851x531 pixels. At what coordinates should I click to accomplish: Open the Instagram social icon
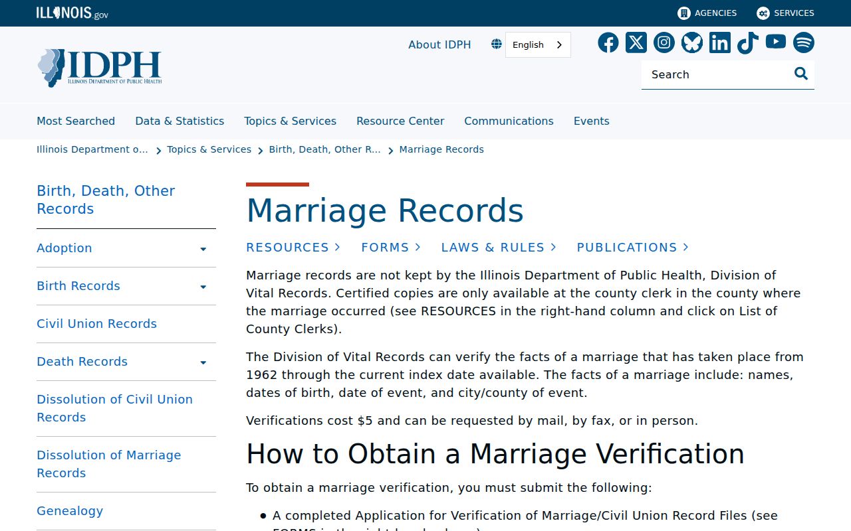(664, 42)
